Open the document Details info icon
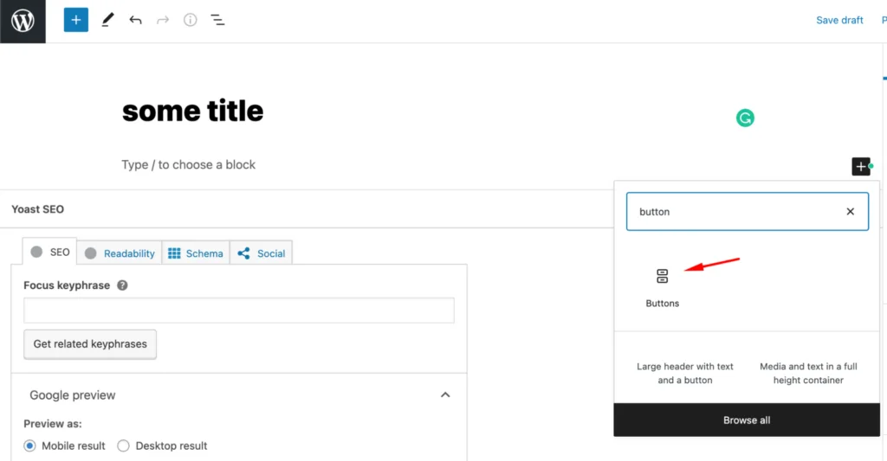The image size is (887, 461). tap(191, 20)
